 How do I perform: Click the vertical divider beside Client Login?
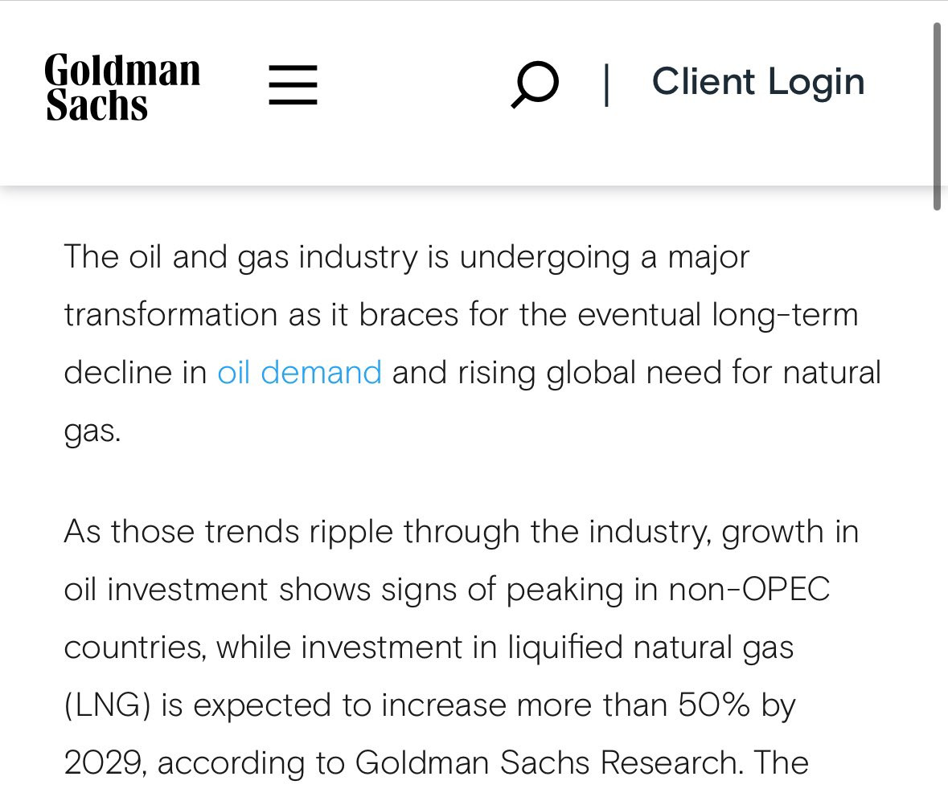click(606, 85)
